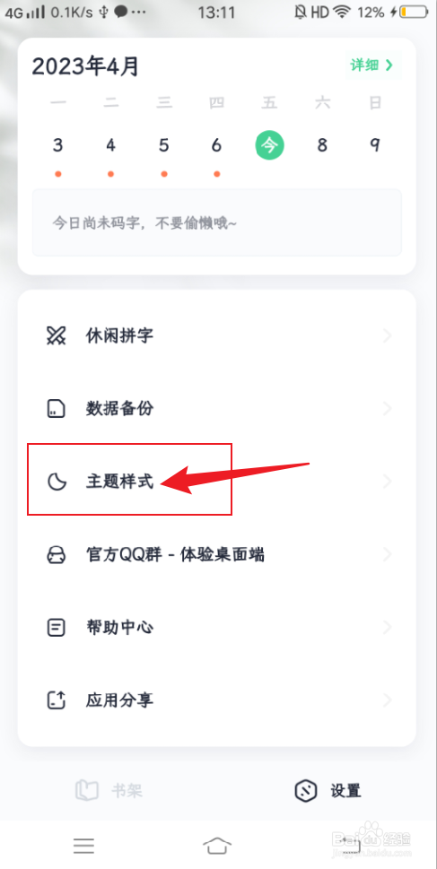This screenshot has width=437, height=869.
Task: Switch to the 设置 tab
Action: tap(328, 790)
